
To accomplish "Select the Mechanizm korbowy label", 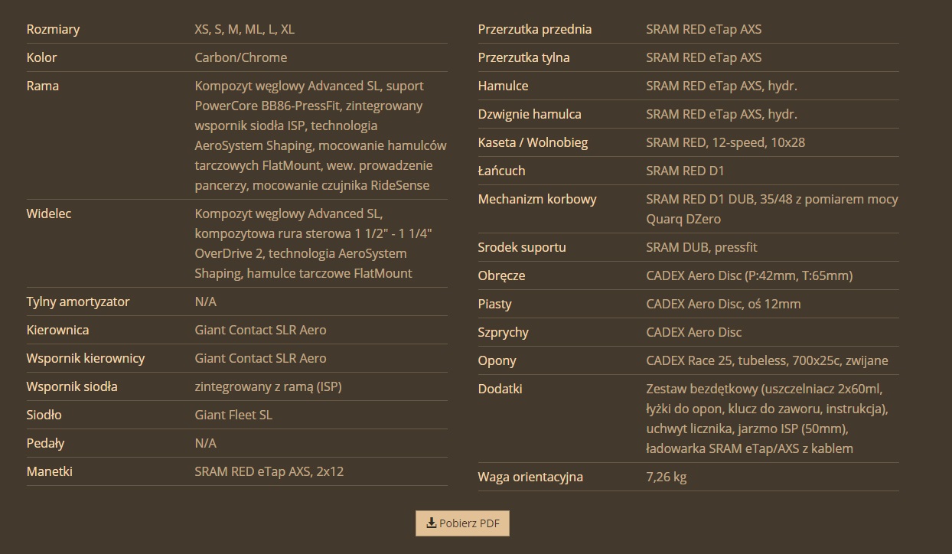I will [537, 199].
